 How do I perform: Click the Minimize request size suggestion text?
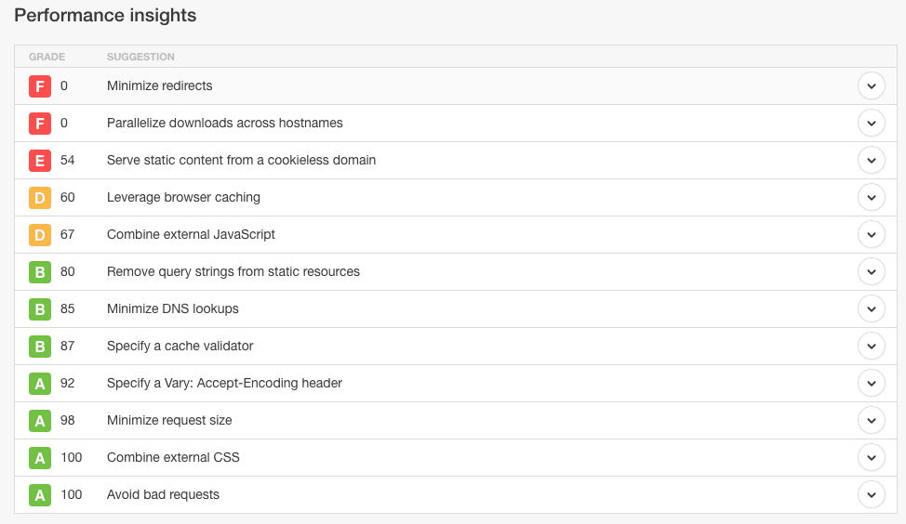(169, 420)
